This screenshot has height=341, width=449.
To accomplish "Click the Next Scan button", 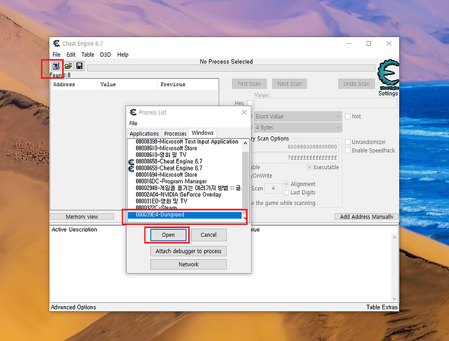I will [289, 84].
